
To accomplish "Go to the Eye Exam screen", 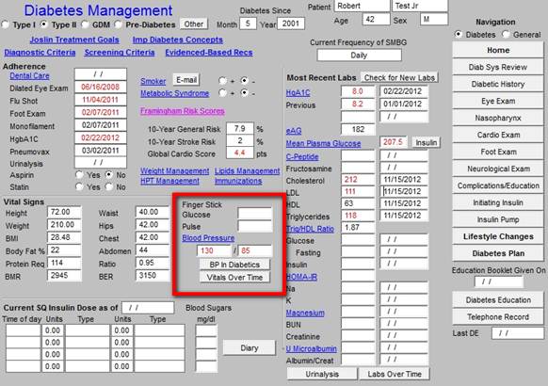I will tap(498, 101).
